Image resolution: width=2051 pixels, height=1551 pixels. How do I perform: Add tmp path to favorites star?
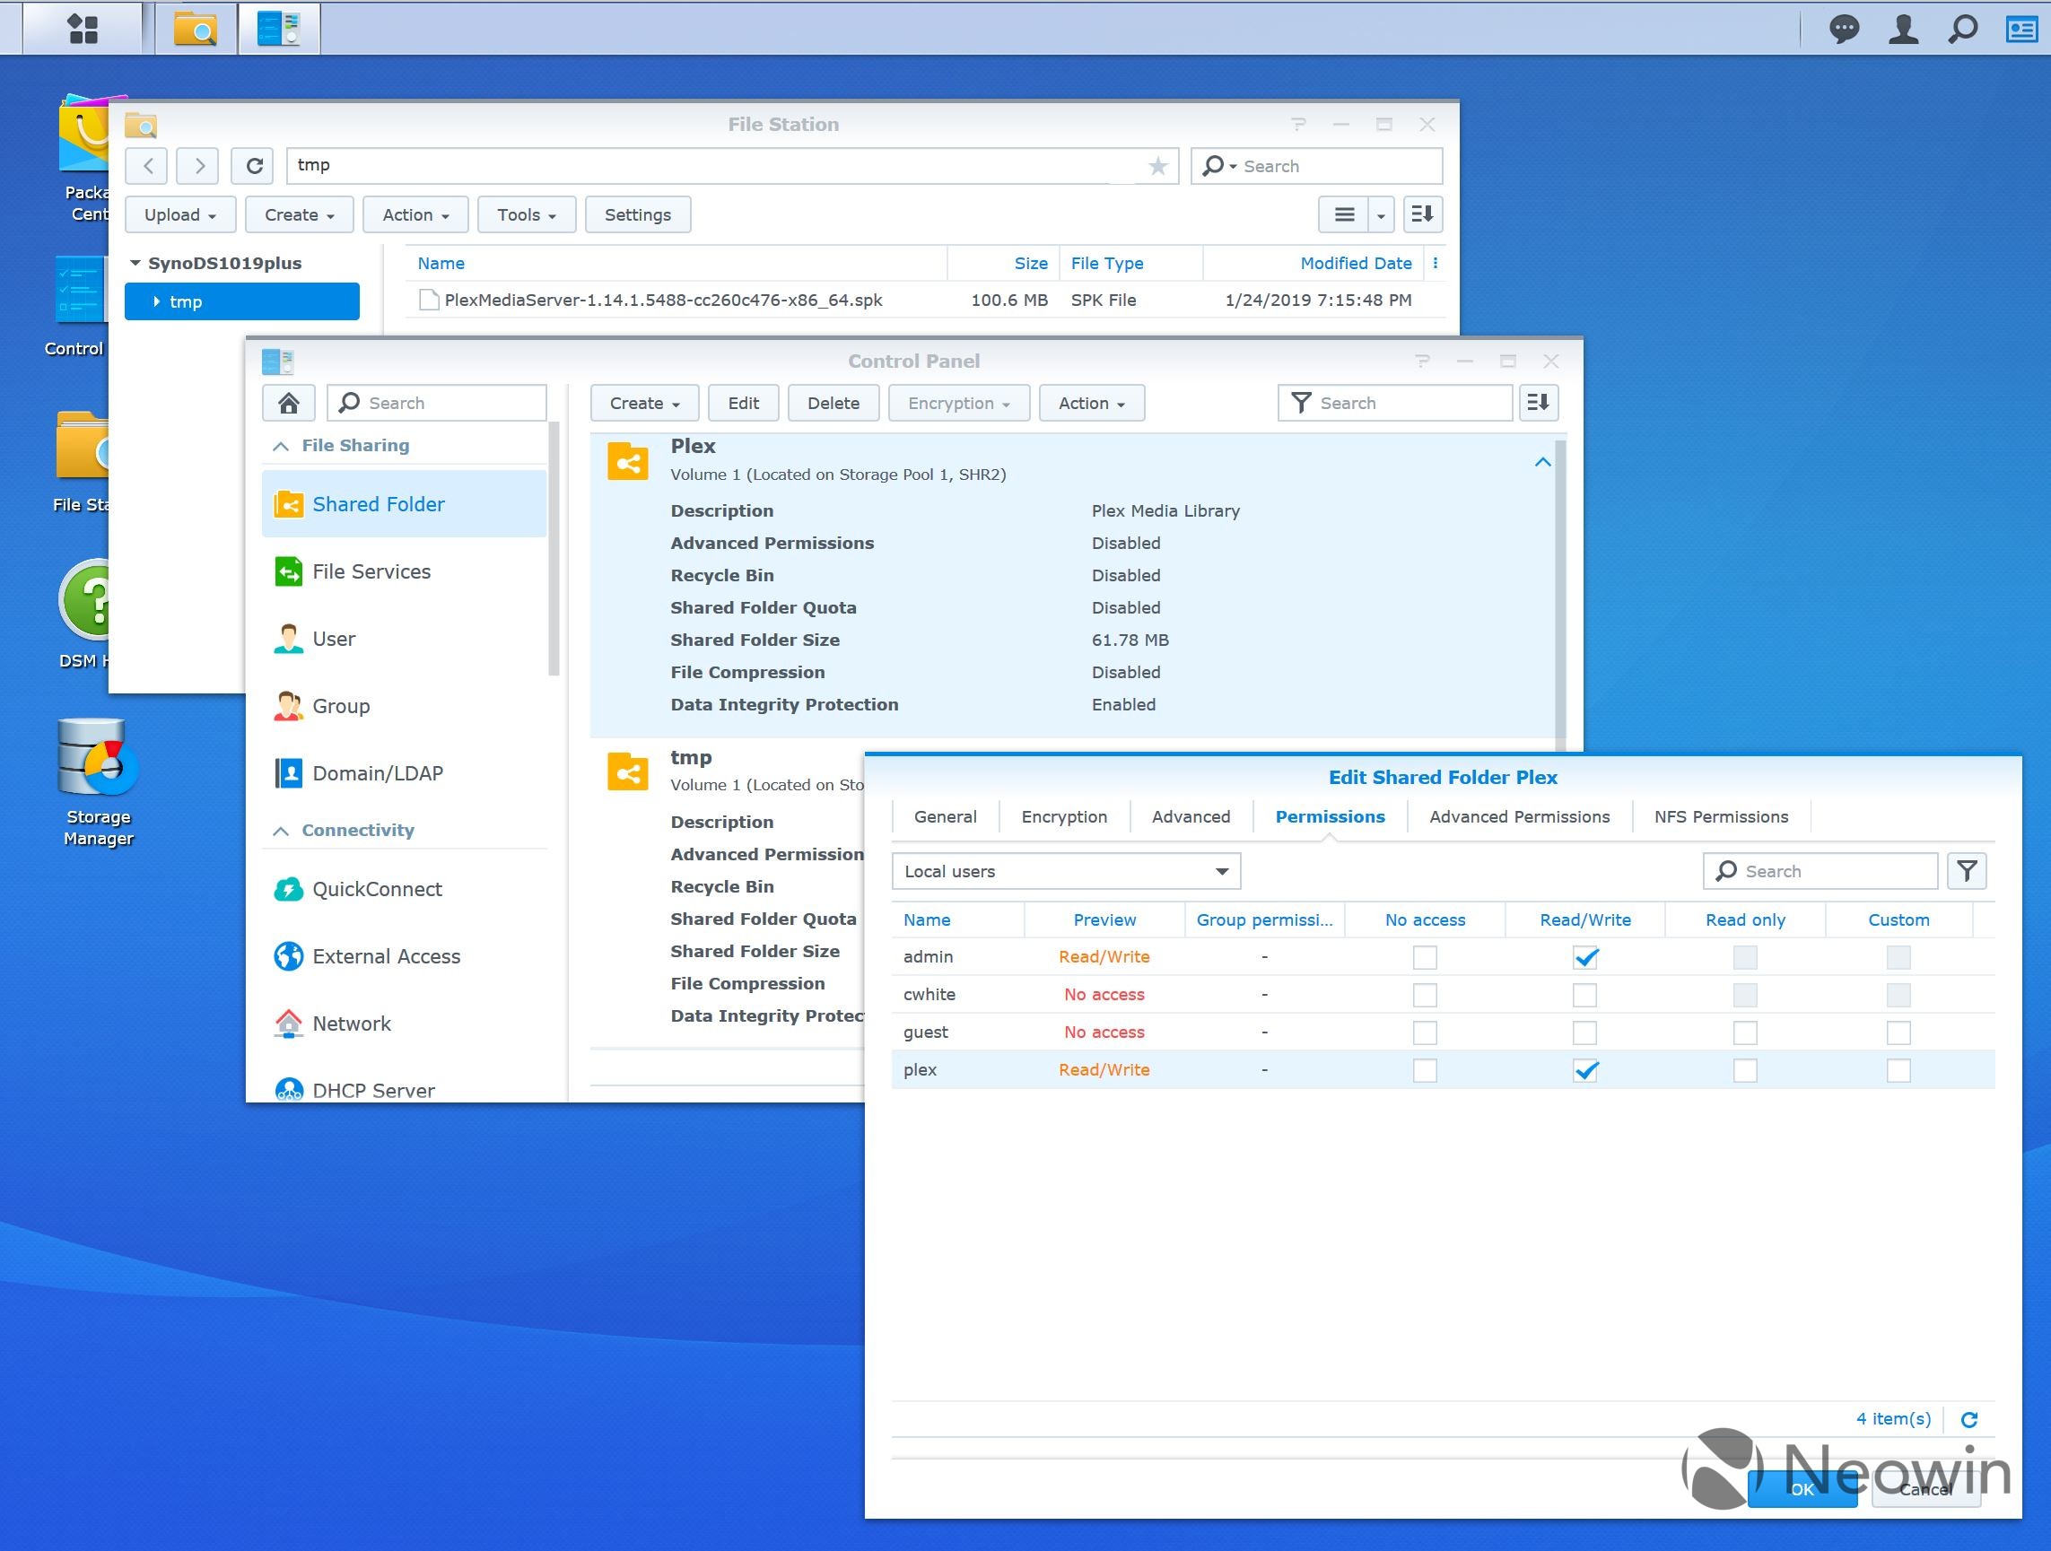click(x=1157, y=166)
